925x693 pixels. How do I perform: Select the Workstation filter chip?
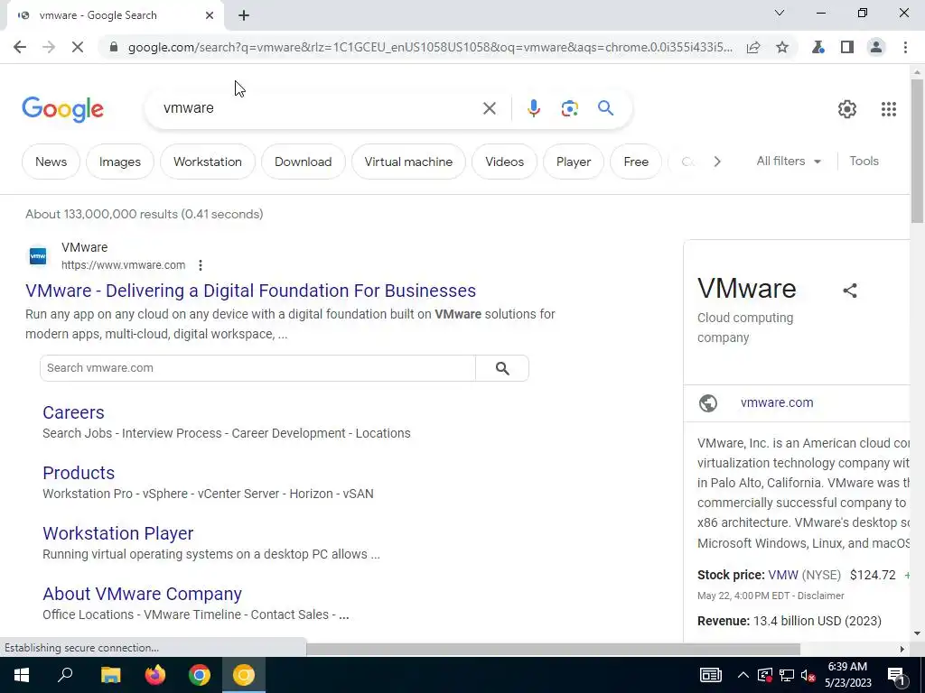[x=208, y=162]
